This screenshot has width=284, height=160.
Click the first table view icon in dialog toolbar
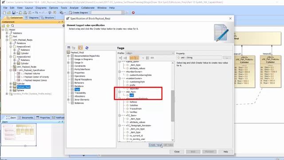tap(69, 48)
